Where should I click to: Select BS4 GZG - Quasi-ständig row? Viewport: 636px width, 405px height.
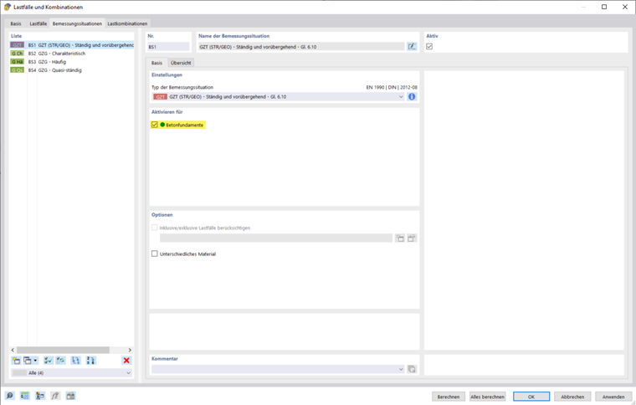pyautogui.click(x=72, y=70)
